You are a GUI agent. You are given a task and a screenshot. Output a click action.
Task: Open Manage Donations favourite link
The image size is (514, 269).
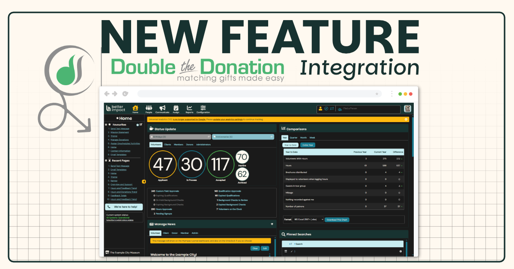[x=120, y=140]
